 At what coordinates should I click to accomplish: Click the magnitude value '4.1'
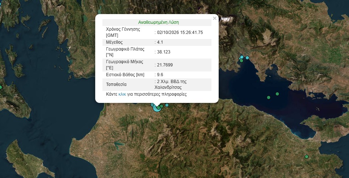pyautogui.click(x=160, y=42)
